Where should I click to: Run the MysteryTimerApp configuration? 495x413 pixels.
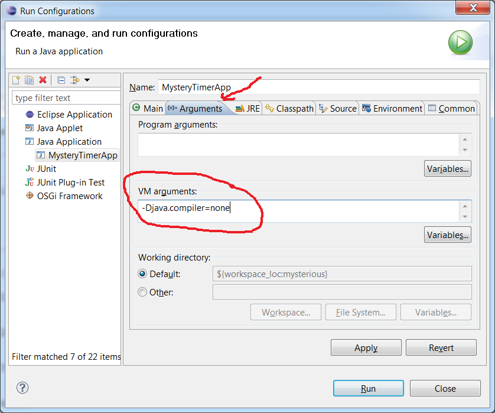tap(369, 388)
